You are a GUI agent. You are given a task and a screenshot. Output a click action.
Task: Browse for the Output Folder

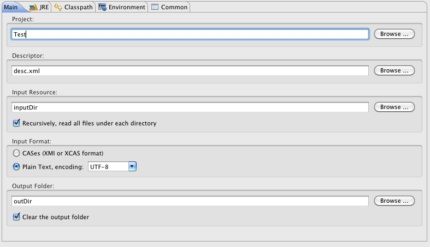(x=394, y=201)
